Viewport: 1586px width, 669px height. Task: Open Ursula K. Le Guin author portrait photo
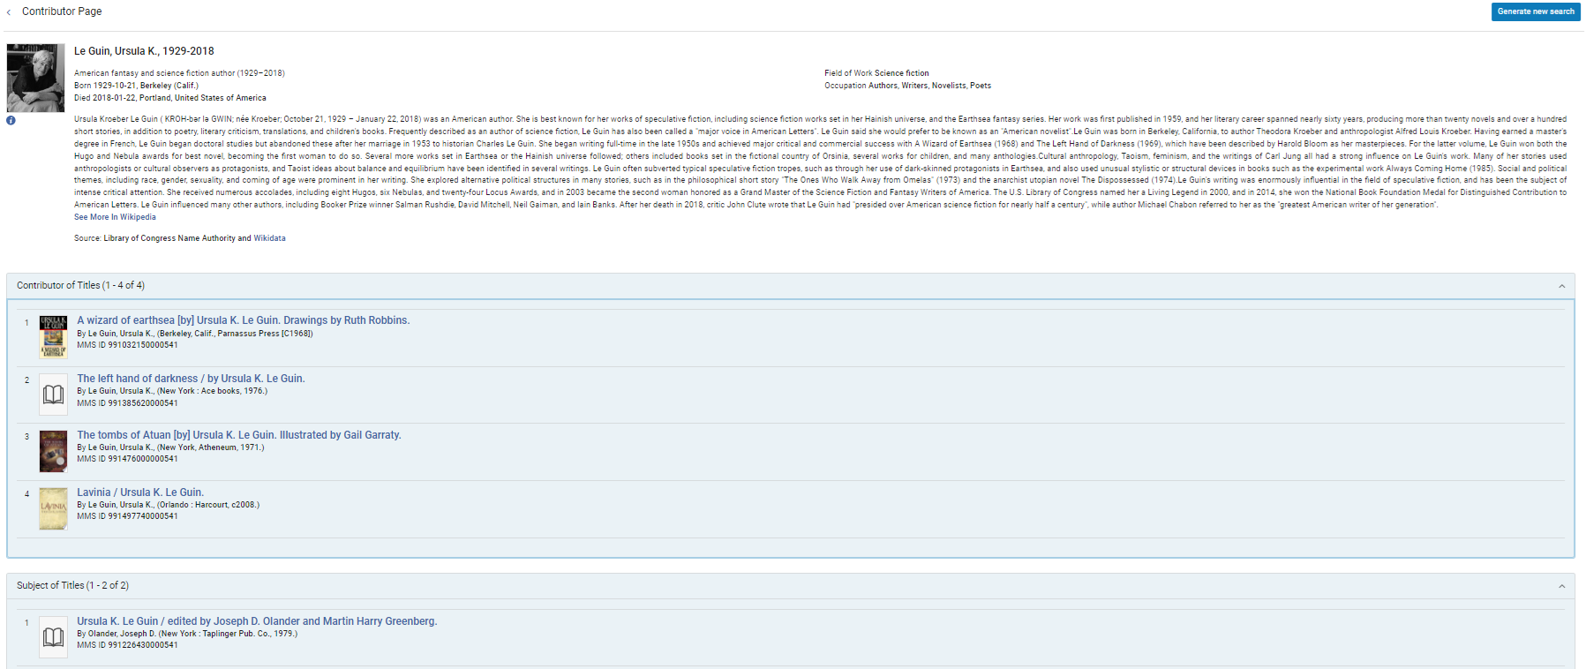[35, 78]
